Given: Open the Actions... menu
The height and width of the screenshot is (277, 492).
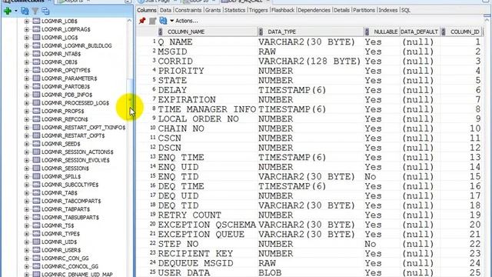Looking at the screenshot, I should click(x=184, y=21).
